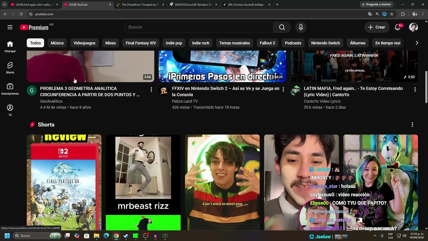Screen dimensions: 428x241
Task: Open GeoAnalitica channel name link
Action: pos(51,101)
